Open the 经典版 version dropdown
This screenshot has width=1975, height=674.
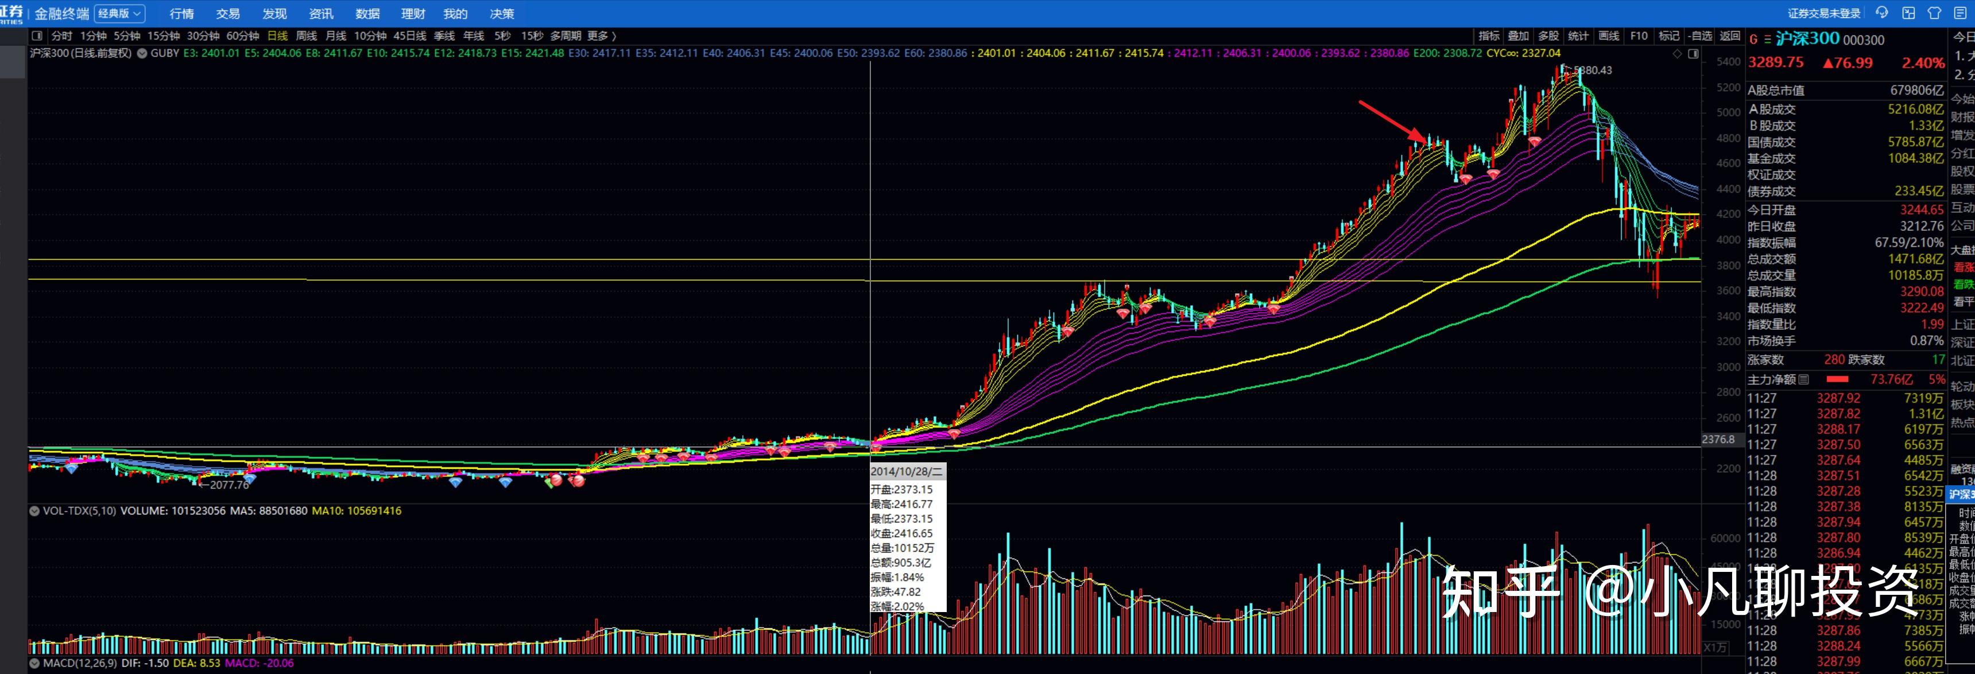tap(119, 14)
